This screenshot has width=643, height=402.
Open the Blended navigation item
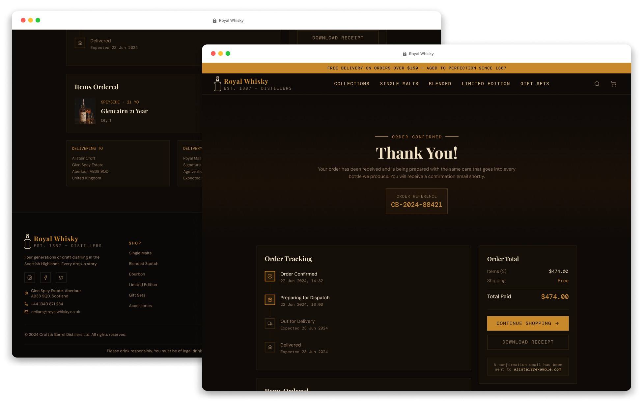(x=440, y=84)
